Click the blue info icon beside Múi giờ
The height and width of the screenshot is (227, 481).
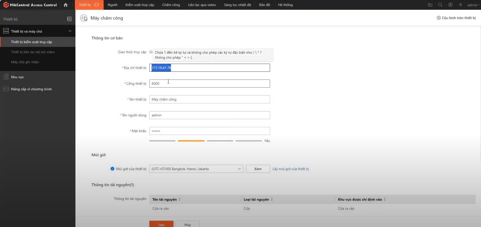point(112,169)
